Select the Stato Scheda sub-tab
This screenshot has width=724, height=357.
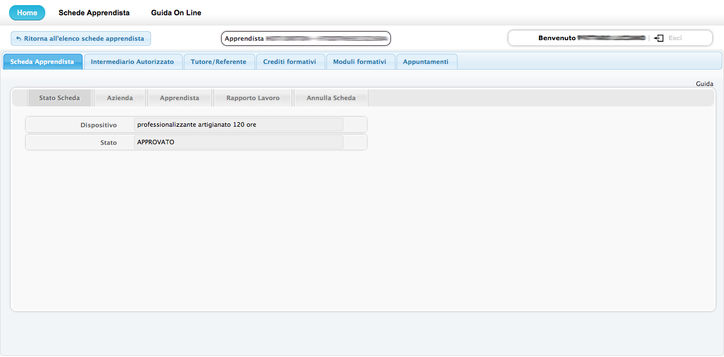click(59, 98)
